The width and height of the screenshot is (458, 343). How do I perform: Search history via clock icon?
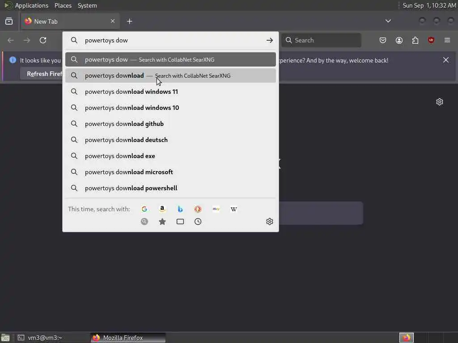(x=198, y=222)
